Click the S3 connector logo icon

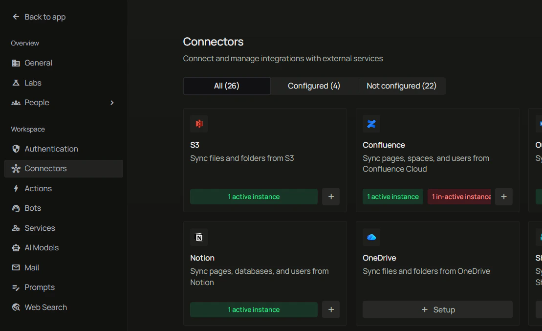(x=199, y=124)
